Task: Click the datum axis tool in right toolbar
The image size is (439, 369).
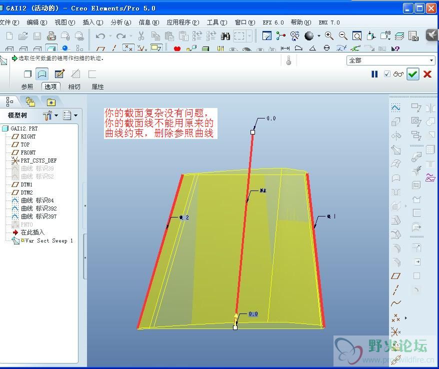Action: 395,290
